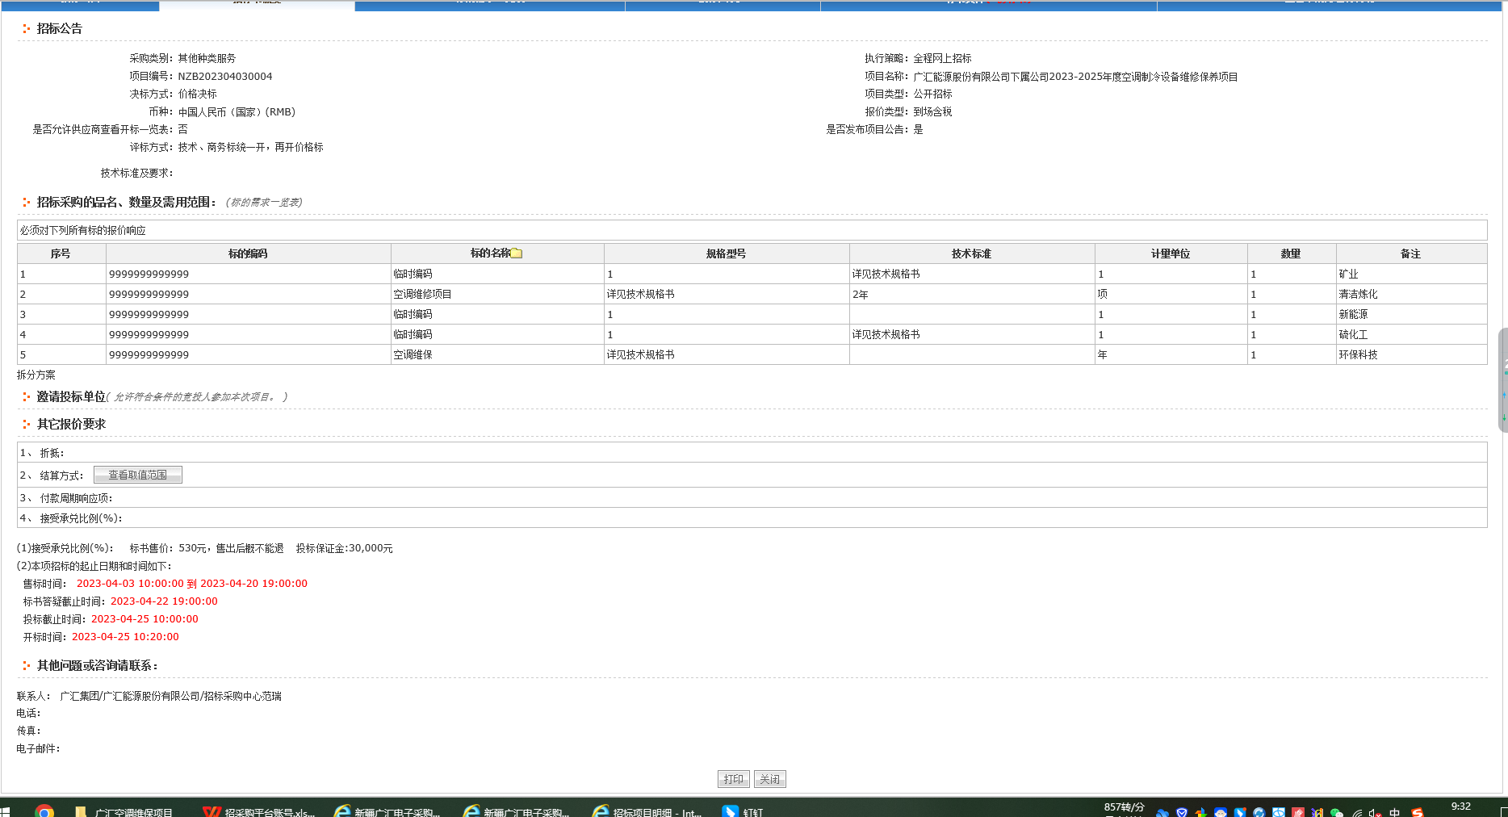The image size is (1508, 817).
Task: Click the taskbar clock showing 9:32
Action: pos(1460,807)
